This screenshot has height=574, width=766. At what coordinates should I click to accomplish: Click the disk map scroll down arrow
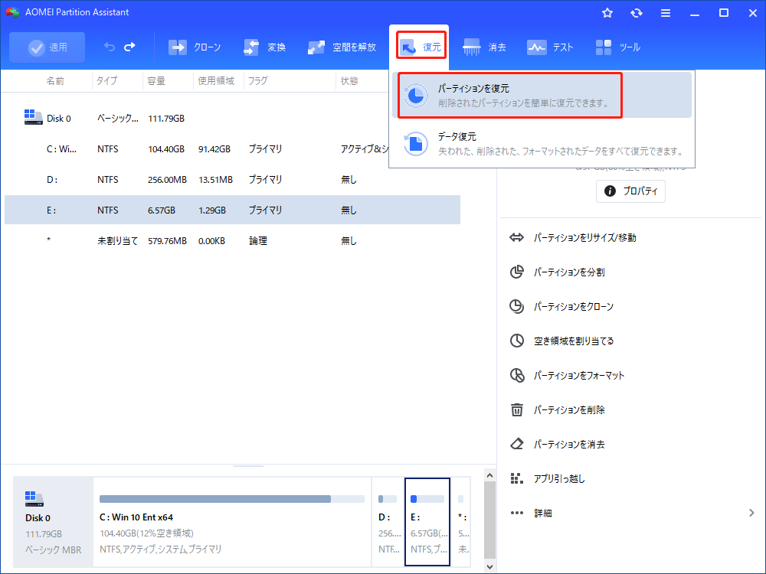pyautogui.click(x=489, y=566)
